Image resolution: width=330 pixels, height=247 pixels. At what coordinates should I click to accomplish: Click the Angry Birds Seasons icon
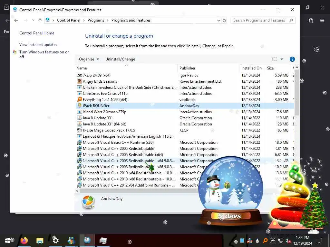click(x=79, y=81)
